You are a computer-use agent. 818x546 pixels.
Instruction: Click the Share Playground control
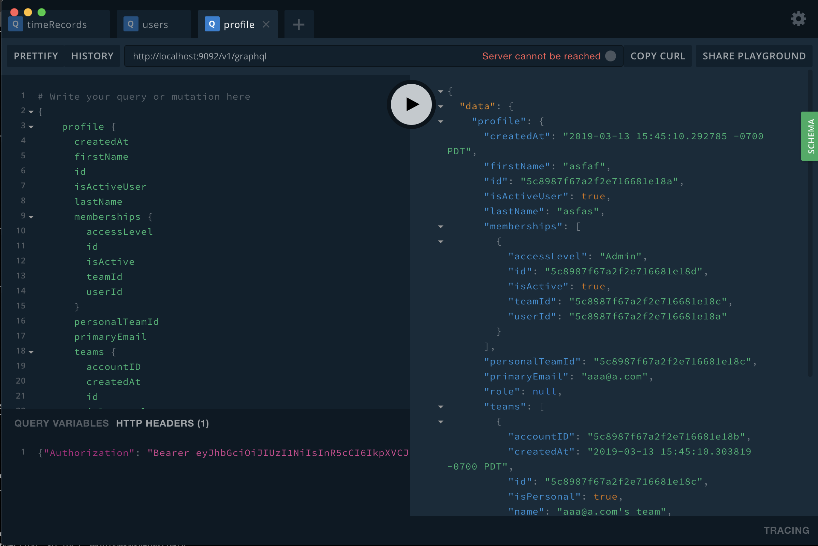[x=754, y=56]
